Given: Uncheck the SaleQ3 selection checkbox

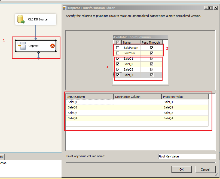Looking at the screenshot, I should coord(118,69).
